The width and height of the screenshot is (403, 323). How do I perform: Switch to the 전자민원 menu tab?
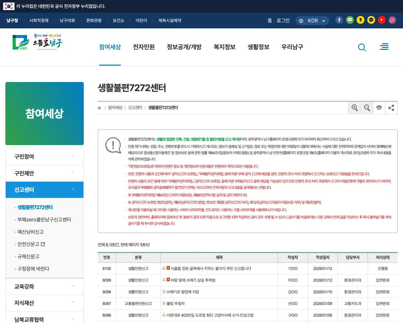[x=143, y=47]
